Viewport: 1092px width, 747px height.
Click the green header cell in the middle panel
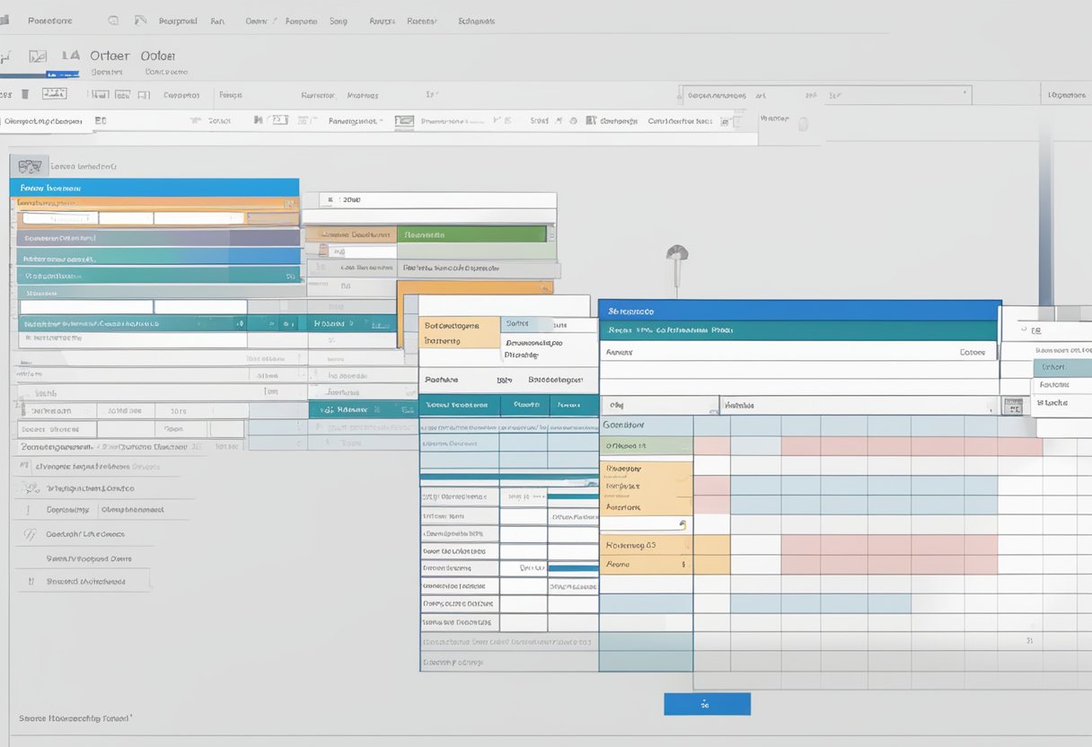pyautogui.click(x=473, y=234)
